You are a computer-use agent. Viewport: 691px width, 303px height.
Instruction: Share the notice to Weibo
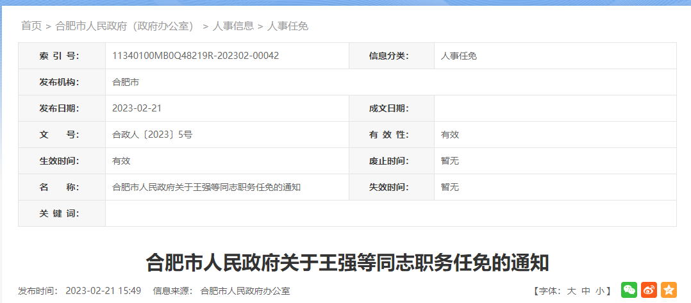(649, 290)
